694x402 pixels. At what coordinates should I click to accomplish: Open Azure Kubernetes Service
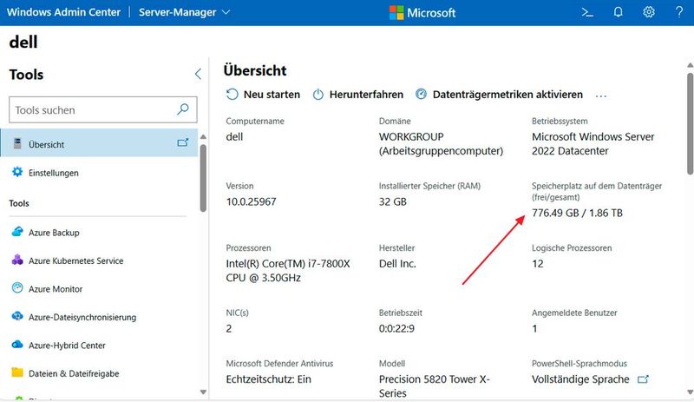click(76, 261)
